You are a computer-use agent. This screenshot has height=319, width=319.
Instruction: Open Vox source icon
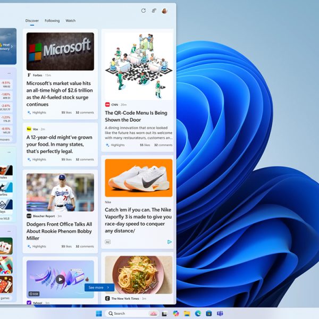pyautogui.click(x=29, y=129)
